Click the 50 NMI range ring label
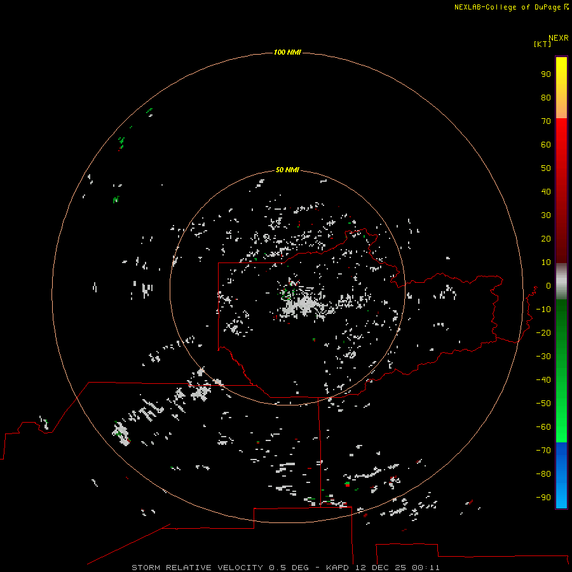This screenshot has width=572, height=572. 287,170
